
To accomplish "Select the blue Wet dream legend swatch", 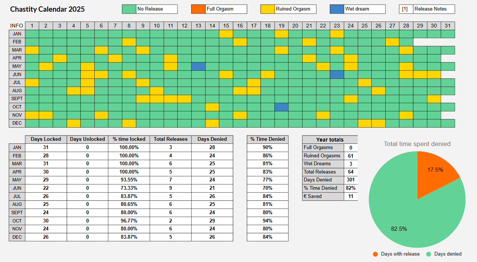I will (337, 9).
